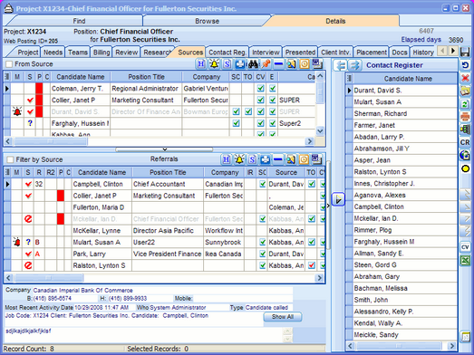Click the H icon in Referrals toolbar

(226, 159)
